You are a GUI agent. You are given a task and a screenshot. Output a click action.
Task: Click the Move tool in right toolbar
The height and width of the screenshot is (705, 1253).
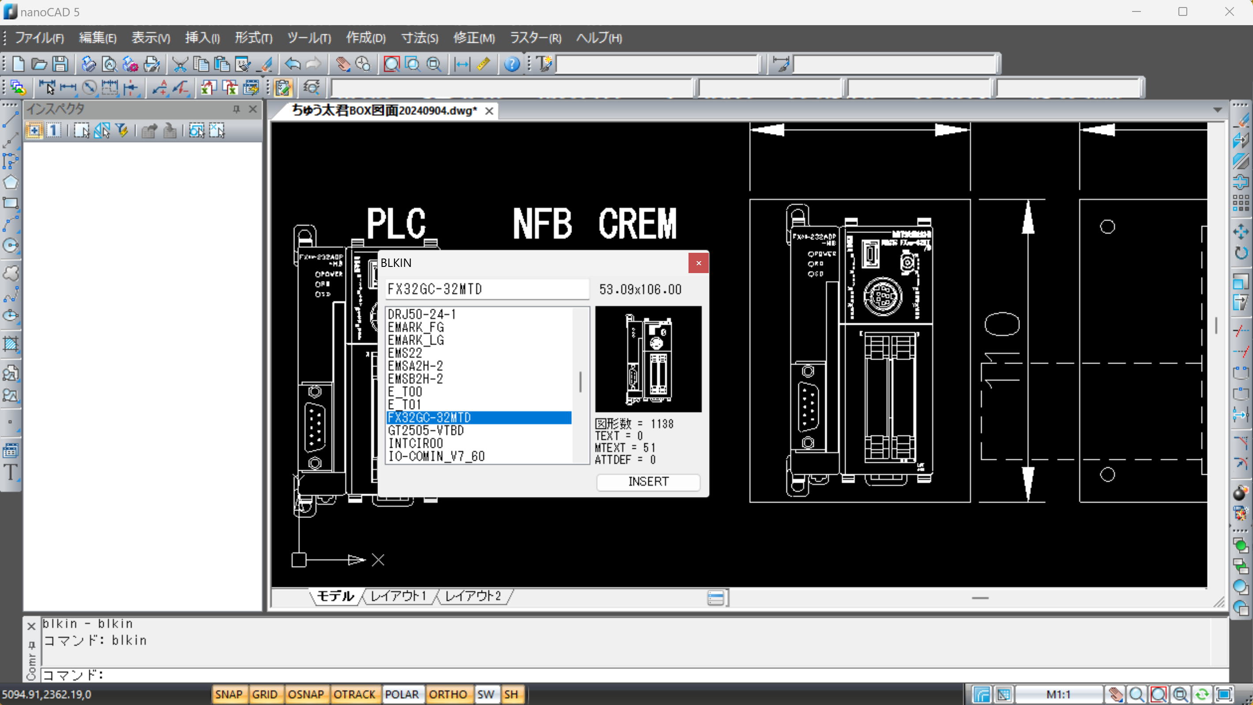point(1241,232)
